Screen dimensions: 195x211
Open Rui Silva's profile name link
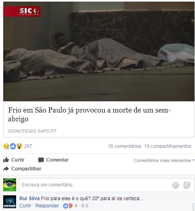[29, 199]
